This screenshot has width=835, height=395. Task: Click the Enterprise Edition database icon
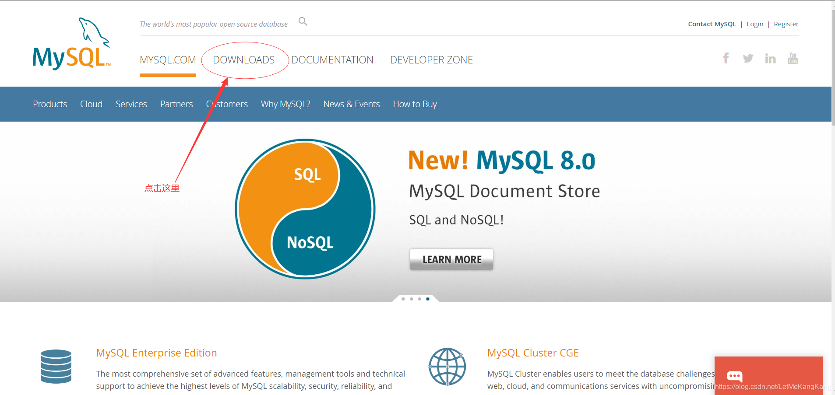click(56, 367)
